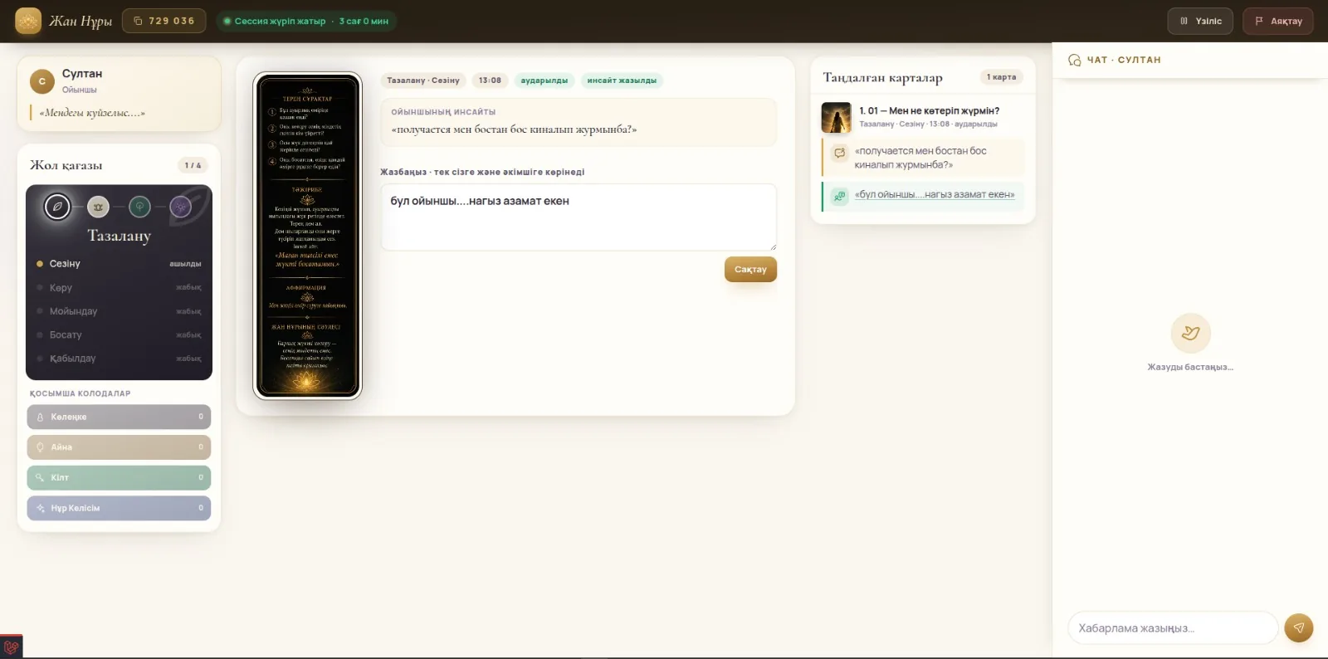The height and width of the screenshot is (659, 1328).
Task: Open the Қабылдау step in the roadmap
Action: [x=119, y=359]
